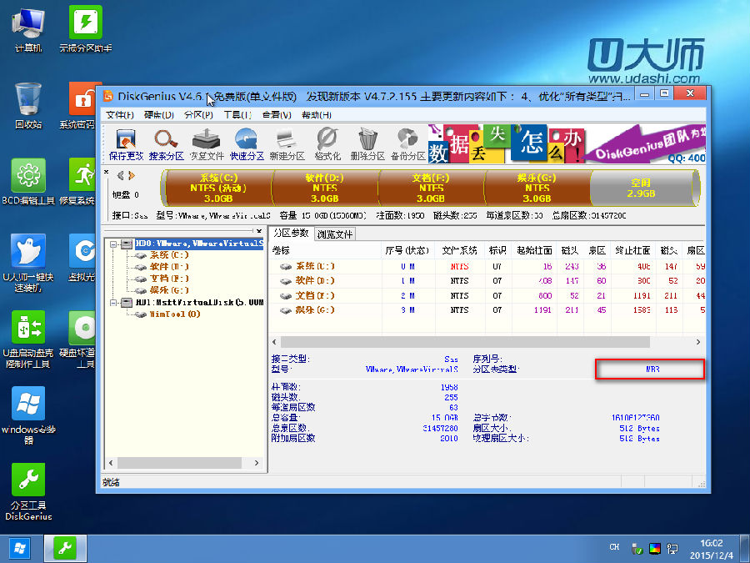750x563 pixels.
Task: Close the disk tree panel
Action: click(259, 231)
